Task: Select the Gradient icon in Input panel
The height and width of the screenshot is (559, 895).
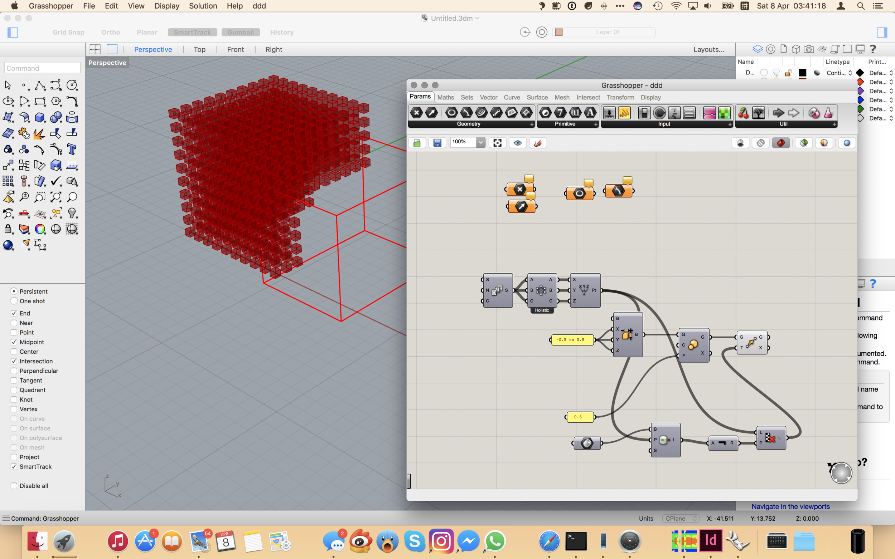Action: tap(709, 113)
